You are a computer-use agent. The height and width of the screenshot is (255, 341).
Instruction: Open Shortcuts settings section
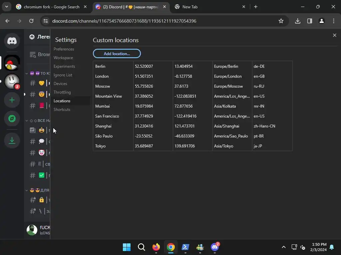[x=62, y=110]
